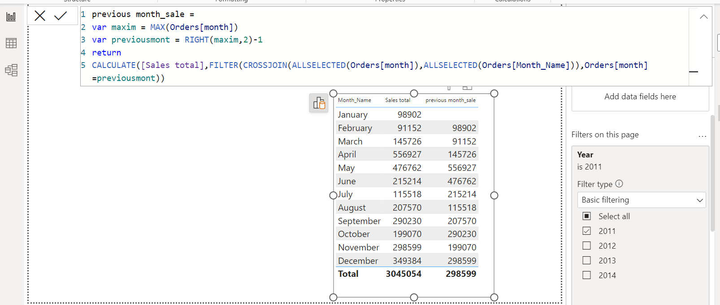The height and width of the screenshot is (305, 720).
Task: Check the 2012 year filter
Action: click(x=586, y=246)
